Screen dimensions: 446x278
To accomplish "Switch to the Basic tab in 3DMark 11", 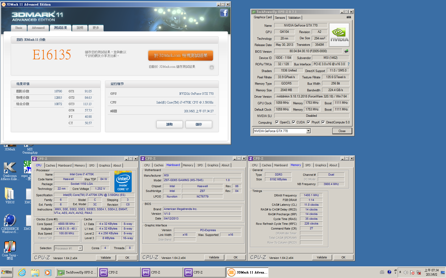I will point(19,28).
